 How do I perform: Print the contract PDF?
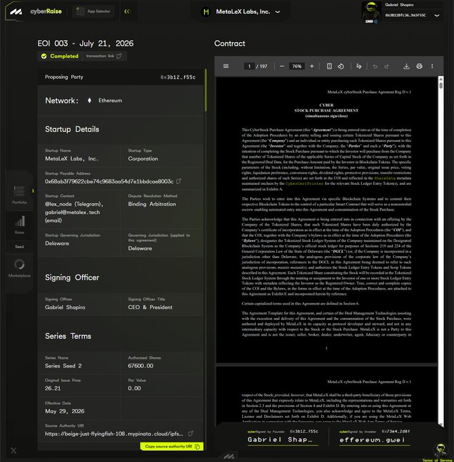coord(419,67)
